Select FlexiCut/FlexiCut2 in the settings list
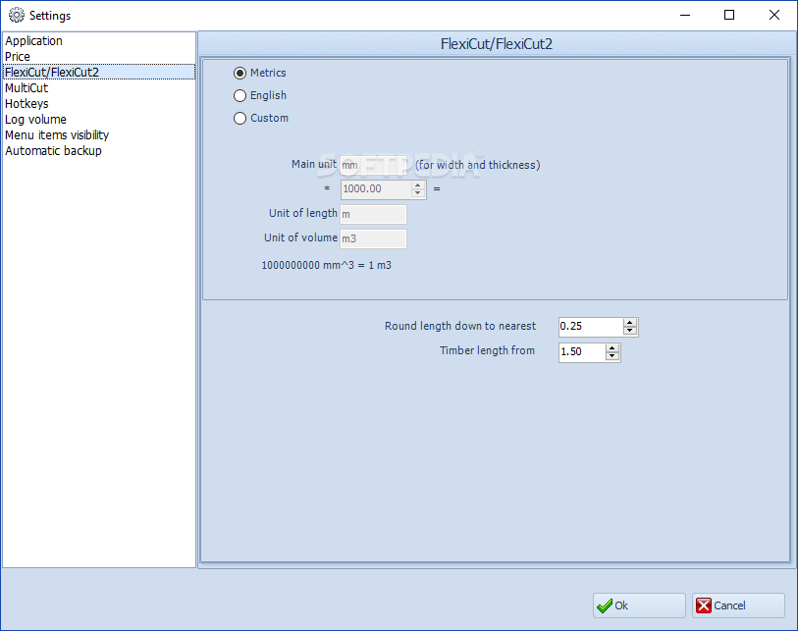798x631 pixels. [99, 72]
